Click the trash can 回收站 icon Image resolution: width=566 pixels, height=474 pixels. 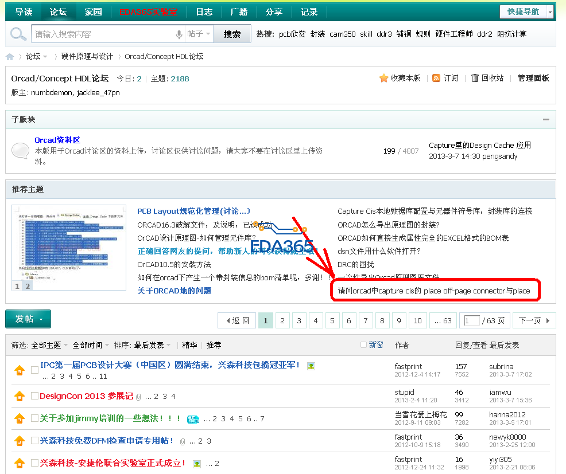475,78
